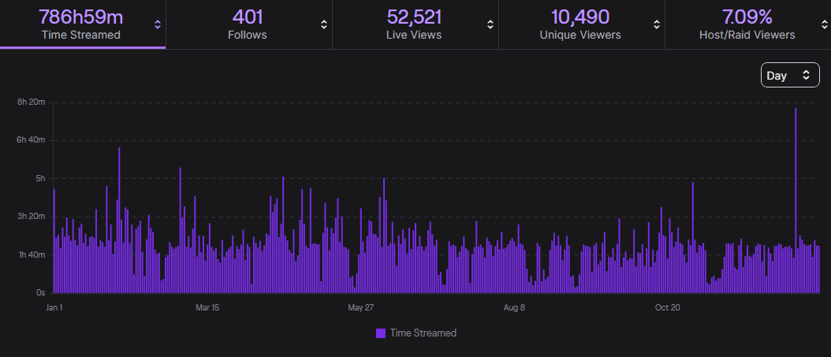831x357 pixels.
Task: Click the Mar 15 x-axis date label
Action: click(x=207, y=307)
